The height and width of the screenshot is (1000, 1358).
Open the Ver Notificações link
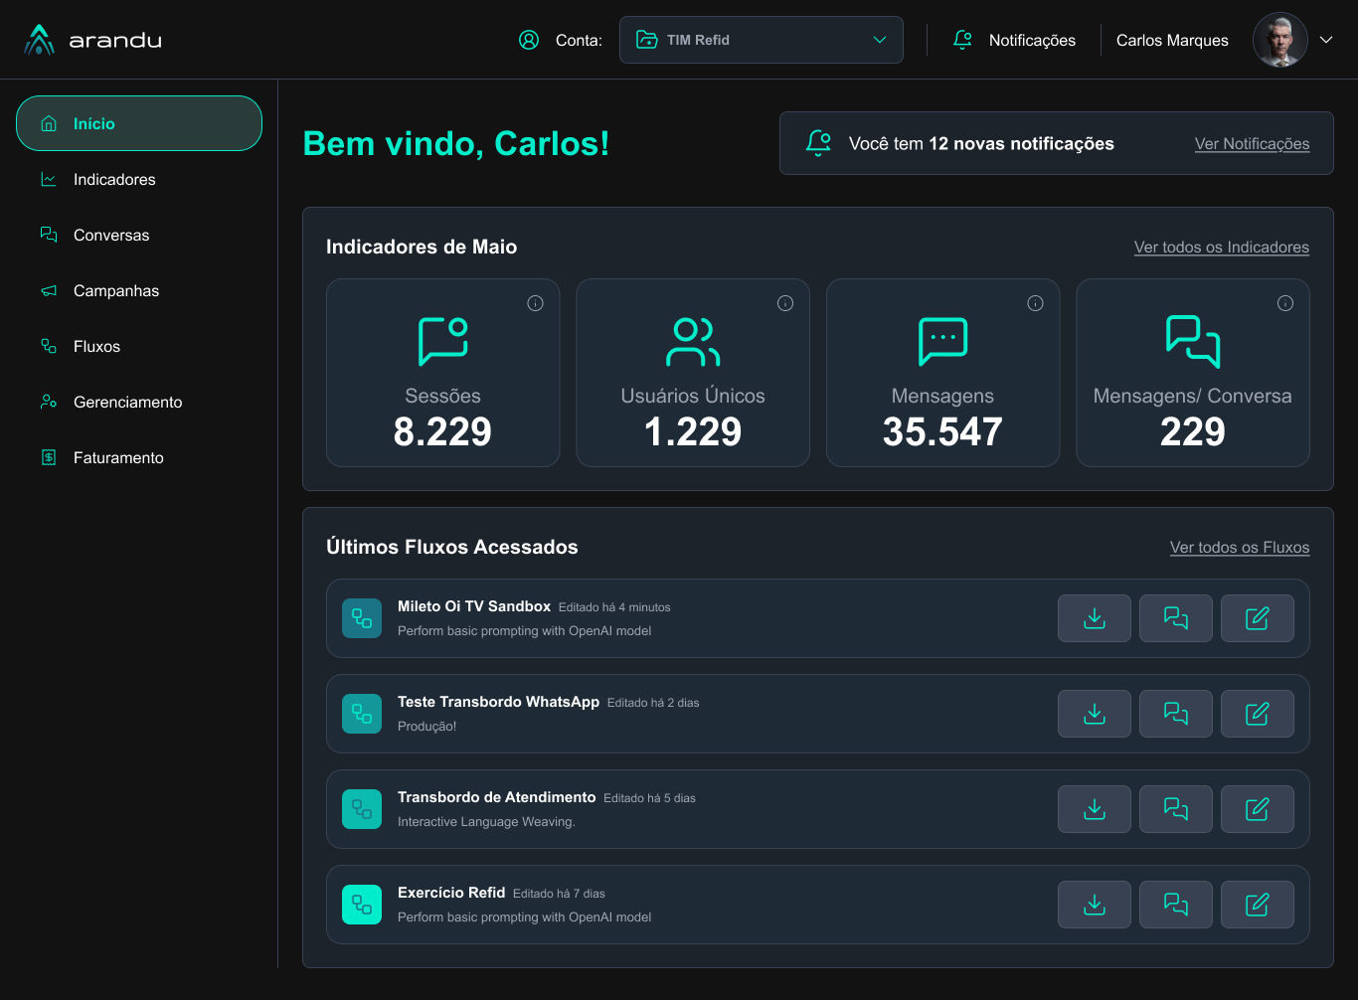coord(1252,143)
